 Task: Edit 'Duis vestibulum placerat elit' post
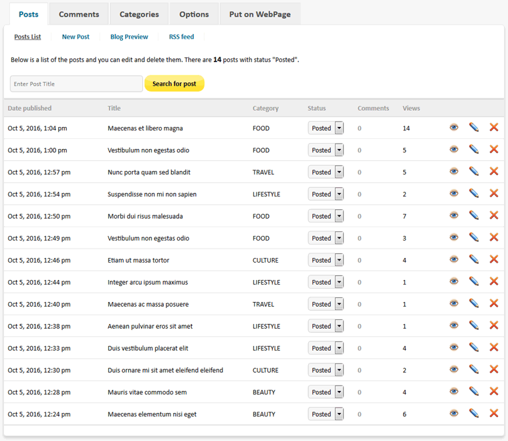(474, 347)
